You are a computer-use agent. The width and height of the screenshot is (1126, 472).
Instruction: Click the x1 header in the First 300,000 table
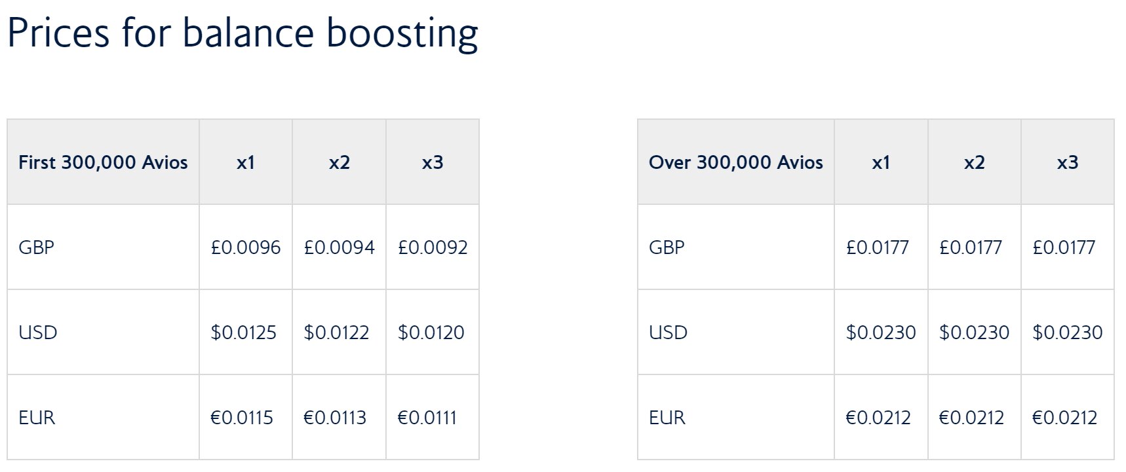[x=246, y=162]
